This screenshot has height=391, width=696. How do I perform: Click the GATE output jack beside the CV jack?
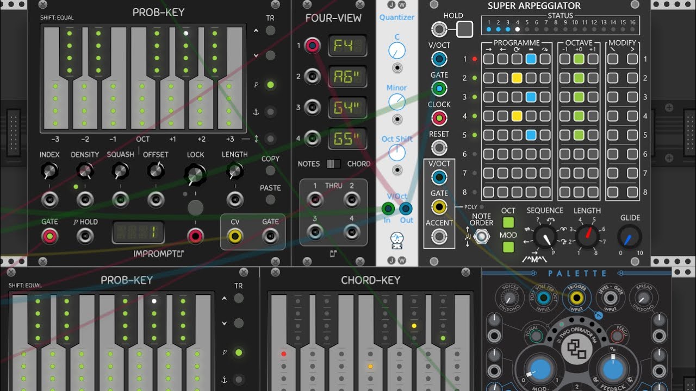270,236
